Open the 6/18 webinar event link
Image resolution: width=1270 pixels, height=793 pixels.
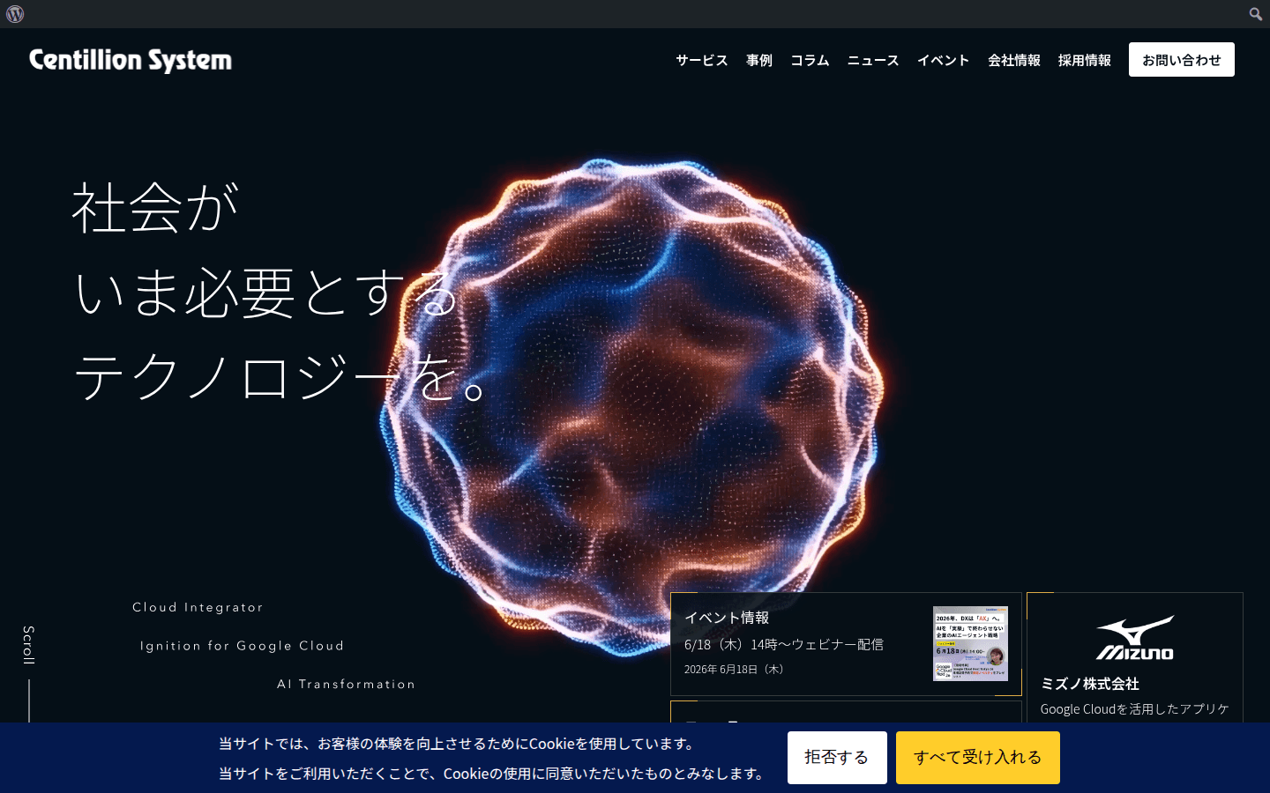pos(784,645)
